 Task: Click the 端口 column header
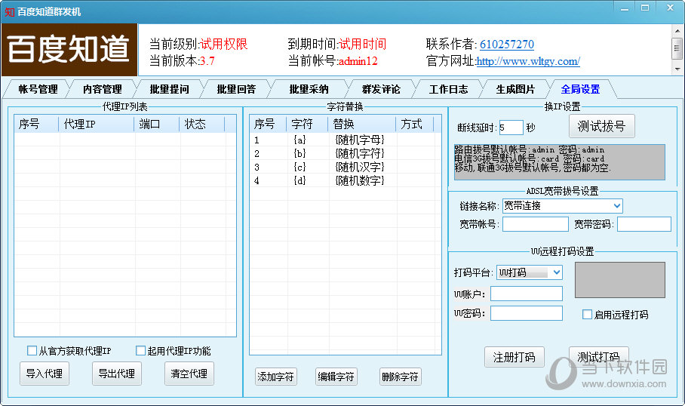156,124
